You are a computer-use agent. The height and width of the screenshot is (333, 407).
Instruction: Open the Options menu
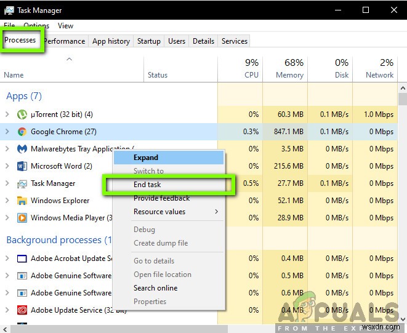(x=36, y=26)
